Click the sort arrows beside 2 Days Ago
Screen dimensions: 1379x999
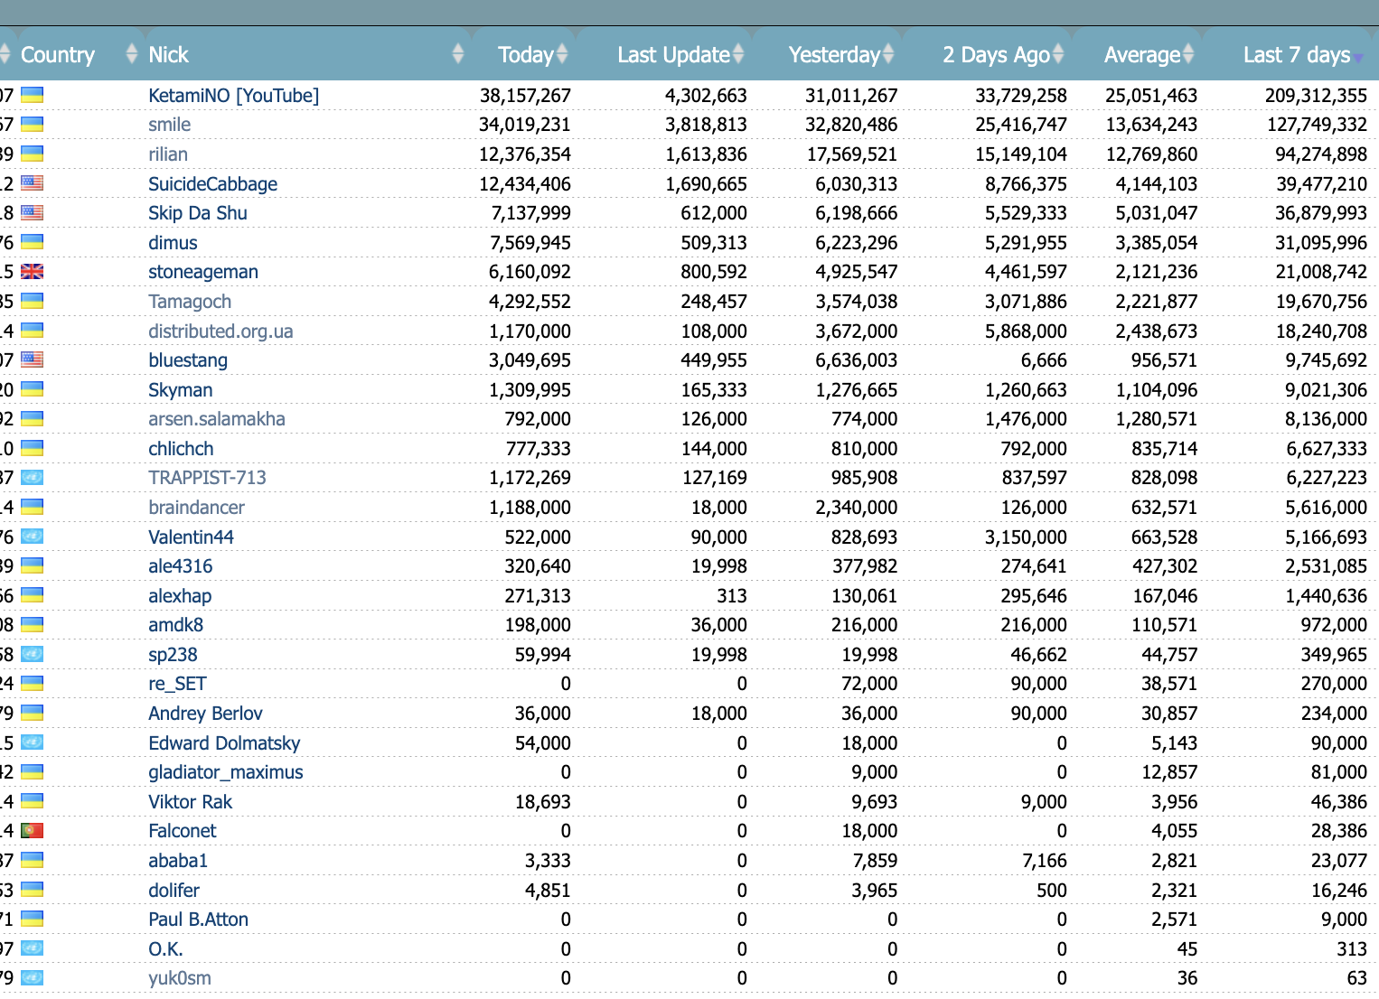(x=1058, y=54)
